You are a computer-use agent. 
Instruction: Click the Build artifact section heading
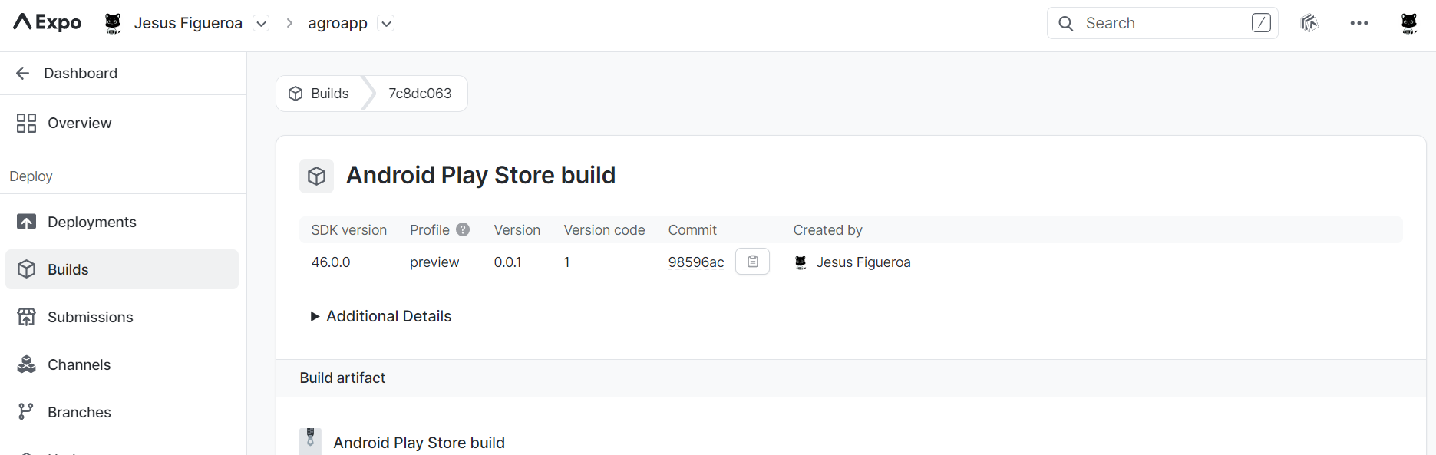(343, 378)
